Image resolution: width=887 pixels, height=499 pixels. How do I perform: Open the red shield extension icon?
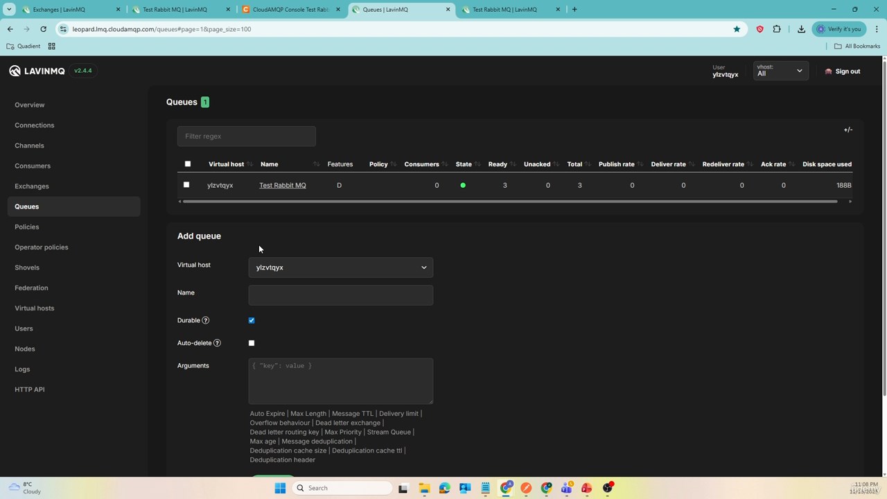pyautogui.click(x=759, y=29)
